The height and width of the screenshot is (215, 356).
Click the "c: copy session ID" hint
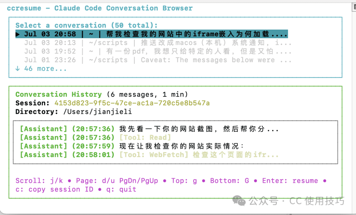pyautogui.click(x=54, y=189)
